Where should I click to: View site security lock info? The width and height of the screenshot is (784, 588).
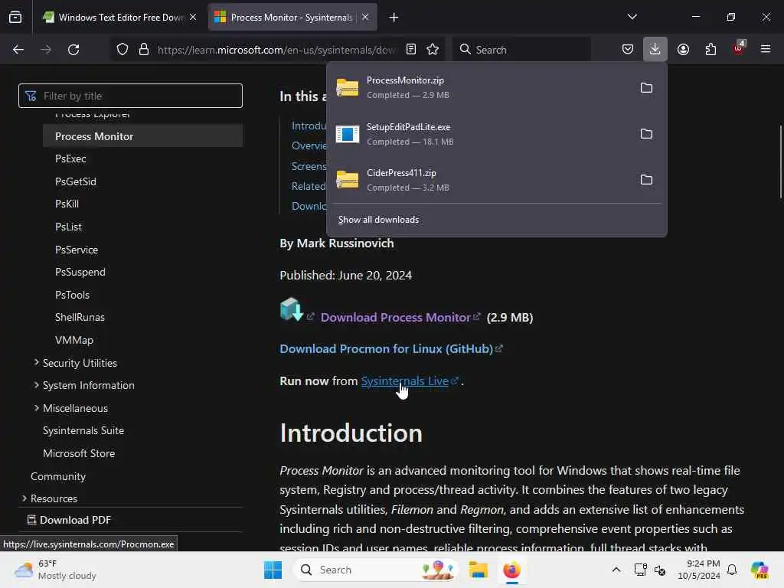tap(144, 50)
